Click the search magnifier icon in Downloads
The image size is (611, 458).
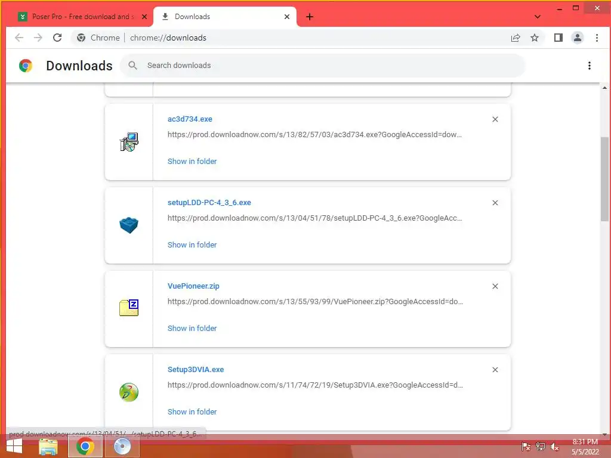coord(133,66)
